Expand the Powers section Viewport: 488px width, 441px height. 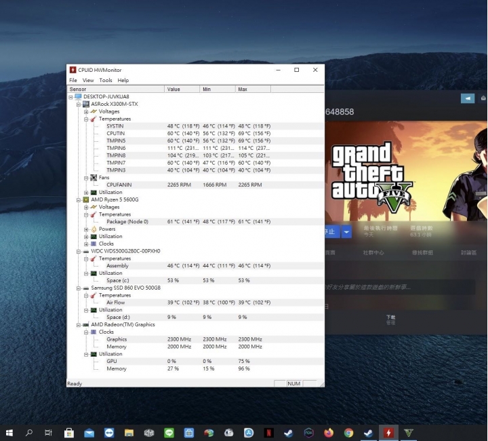[x=86, y=229]
